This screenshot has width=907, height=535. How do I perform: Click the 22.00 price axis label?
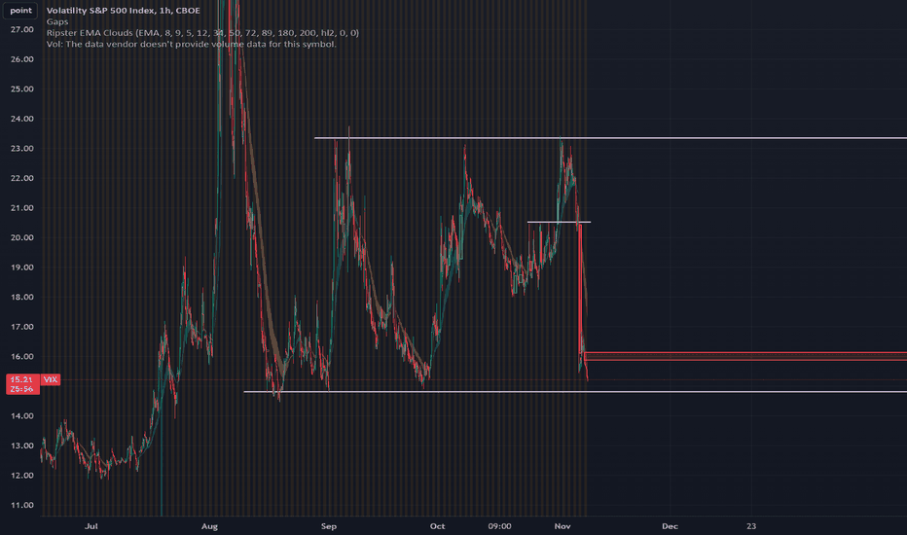(22, 178)
